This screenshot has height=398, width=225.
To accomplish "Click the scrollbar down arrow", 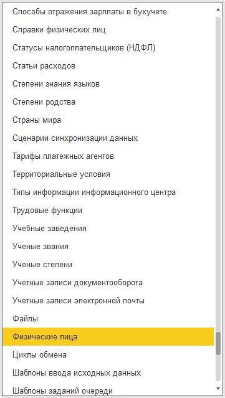I will coord(218,389).
